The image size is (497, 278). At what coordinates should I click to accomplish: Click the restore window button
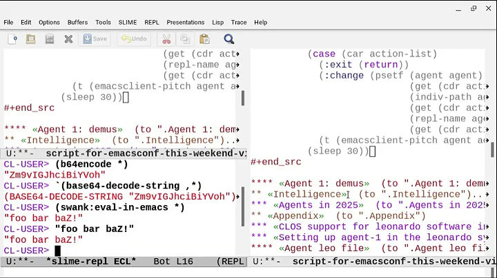coord(474,8)
